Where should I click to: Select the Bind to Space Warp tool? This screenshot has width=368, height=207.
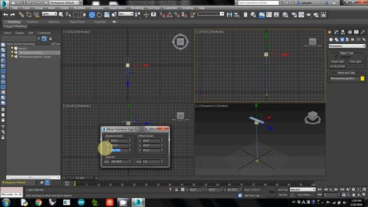pos(37,15)
